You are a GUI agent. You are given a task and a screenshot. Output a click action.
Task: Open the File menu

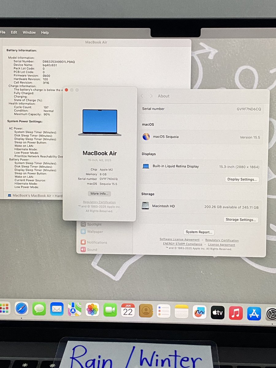point(3,32)
